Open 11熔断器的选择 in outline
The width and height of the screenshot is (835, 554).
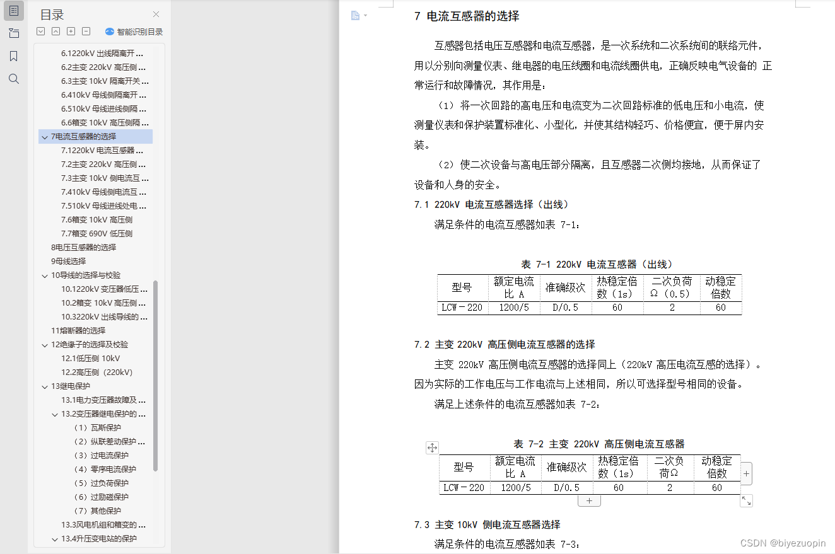pyautogui.click(x=78, y=331)
